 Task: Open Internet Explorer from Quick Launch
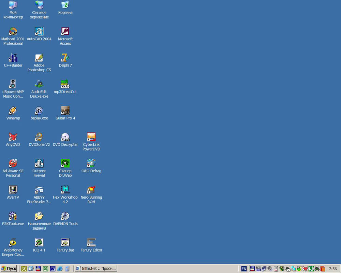pyautogui.click(x=60, y=269)
